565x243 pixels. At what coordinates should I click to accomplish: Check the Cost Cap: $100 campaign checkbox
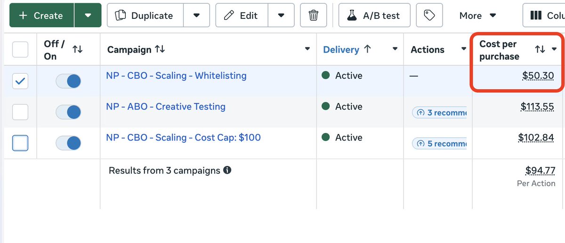(x=20, y=143)
